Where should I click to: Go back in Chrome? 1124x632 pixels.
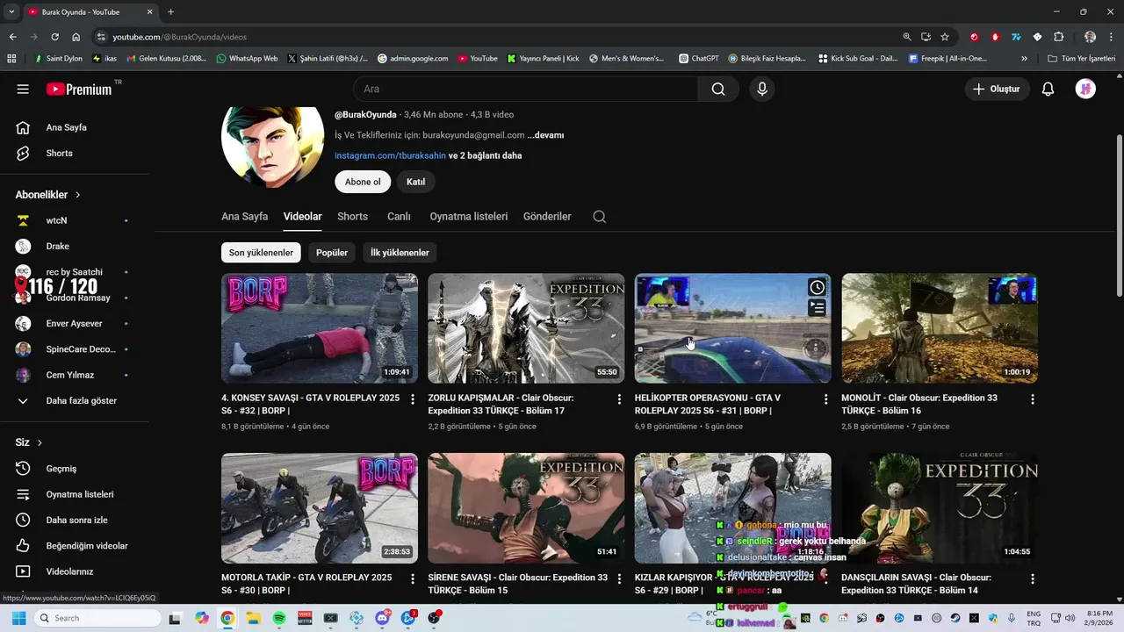(12, 37)
